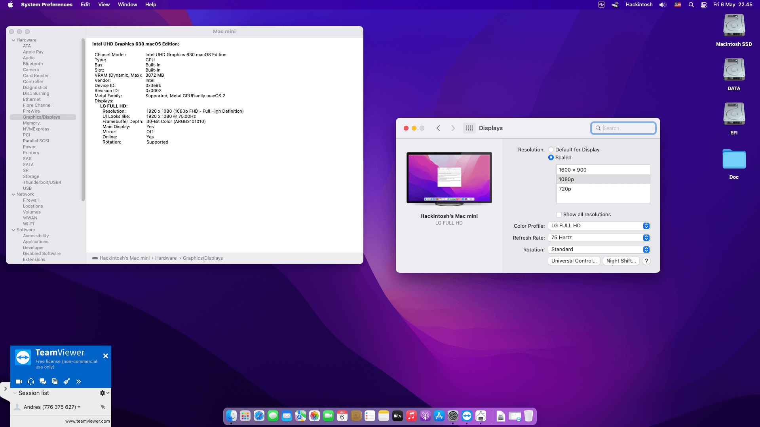Open the Apple menu
760x427 pixels.
[x=11, y=5]
